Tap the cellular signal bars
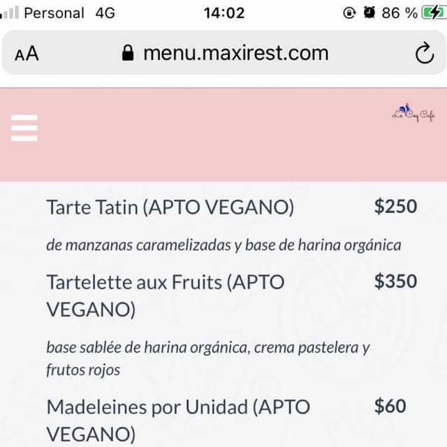447x447 pixels. [x=9, y=13]
